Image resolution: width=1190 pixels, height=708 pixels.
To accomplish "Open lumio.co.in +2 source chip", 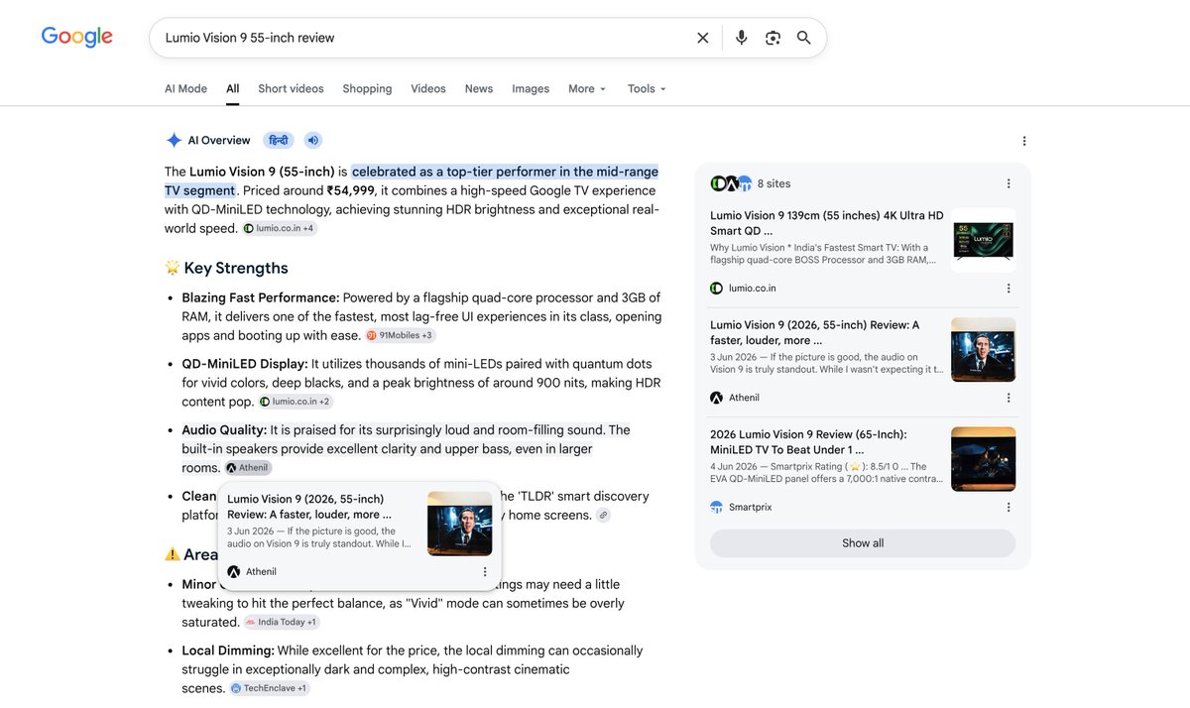I will point(296,402).
